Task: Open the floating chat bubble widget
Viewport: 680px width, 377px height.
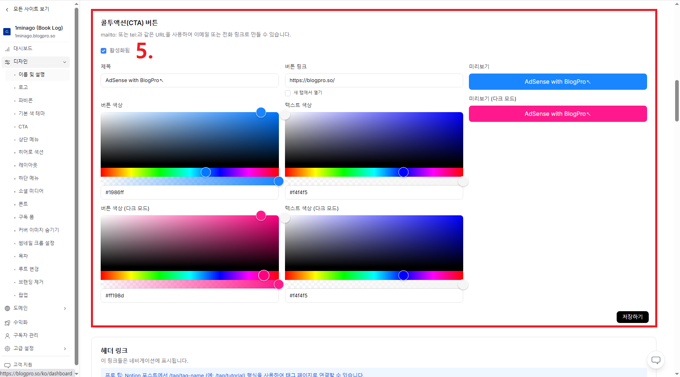Action: point(656,360)
